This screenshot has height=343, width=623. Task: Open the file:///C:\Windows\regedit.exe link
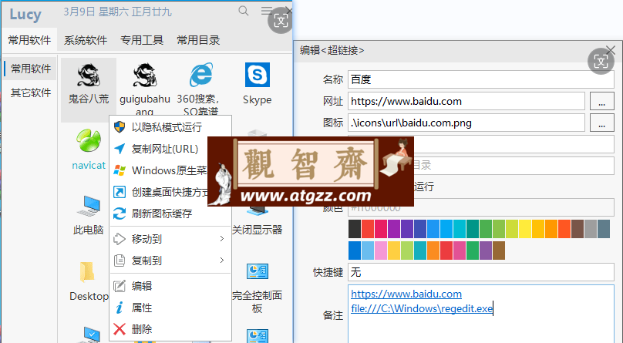422,308
